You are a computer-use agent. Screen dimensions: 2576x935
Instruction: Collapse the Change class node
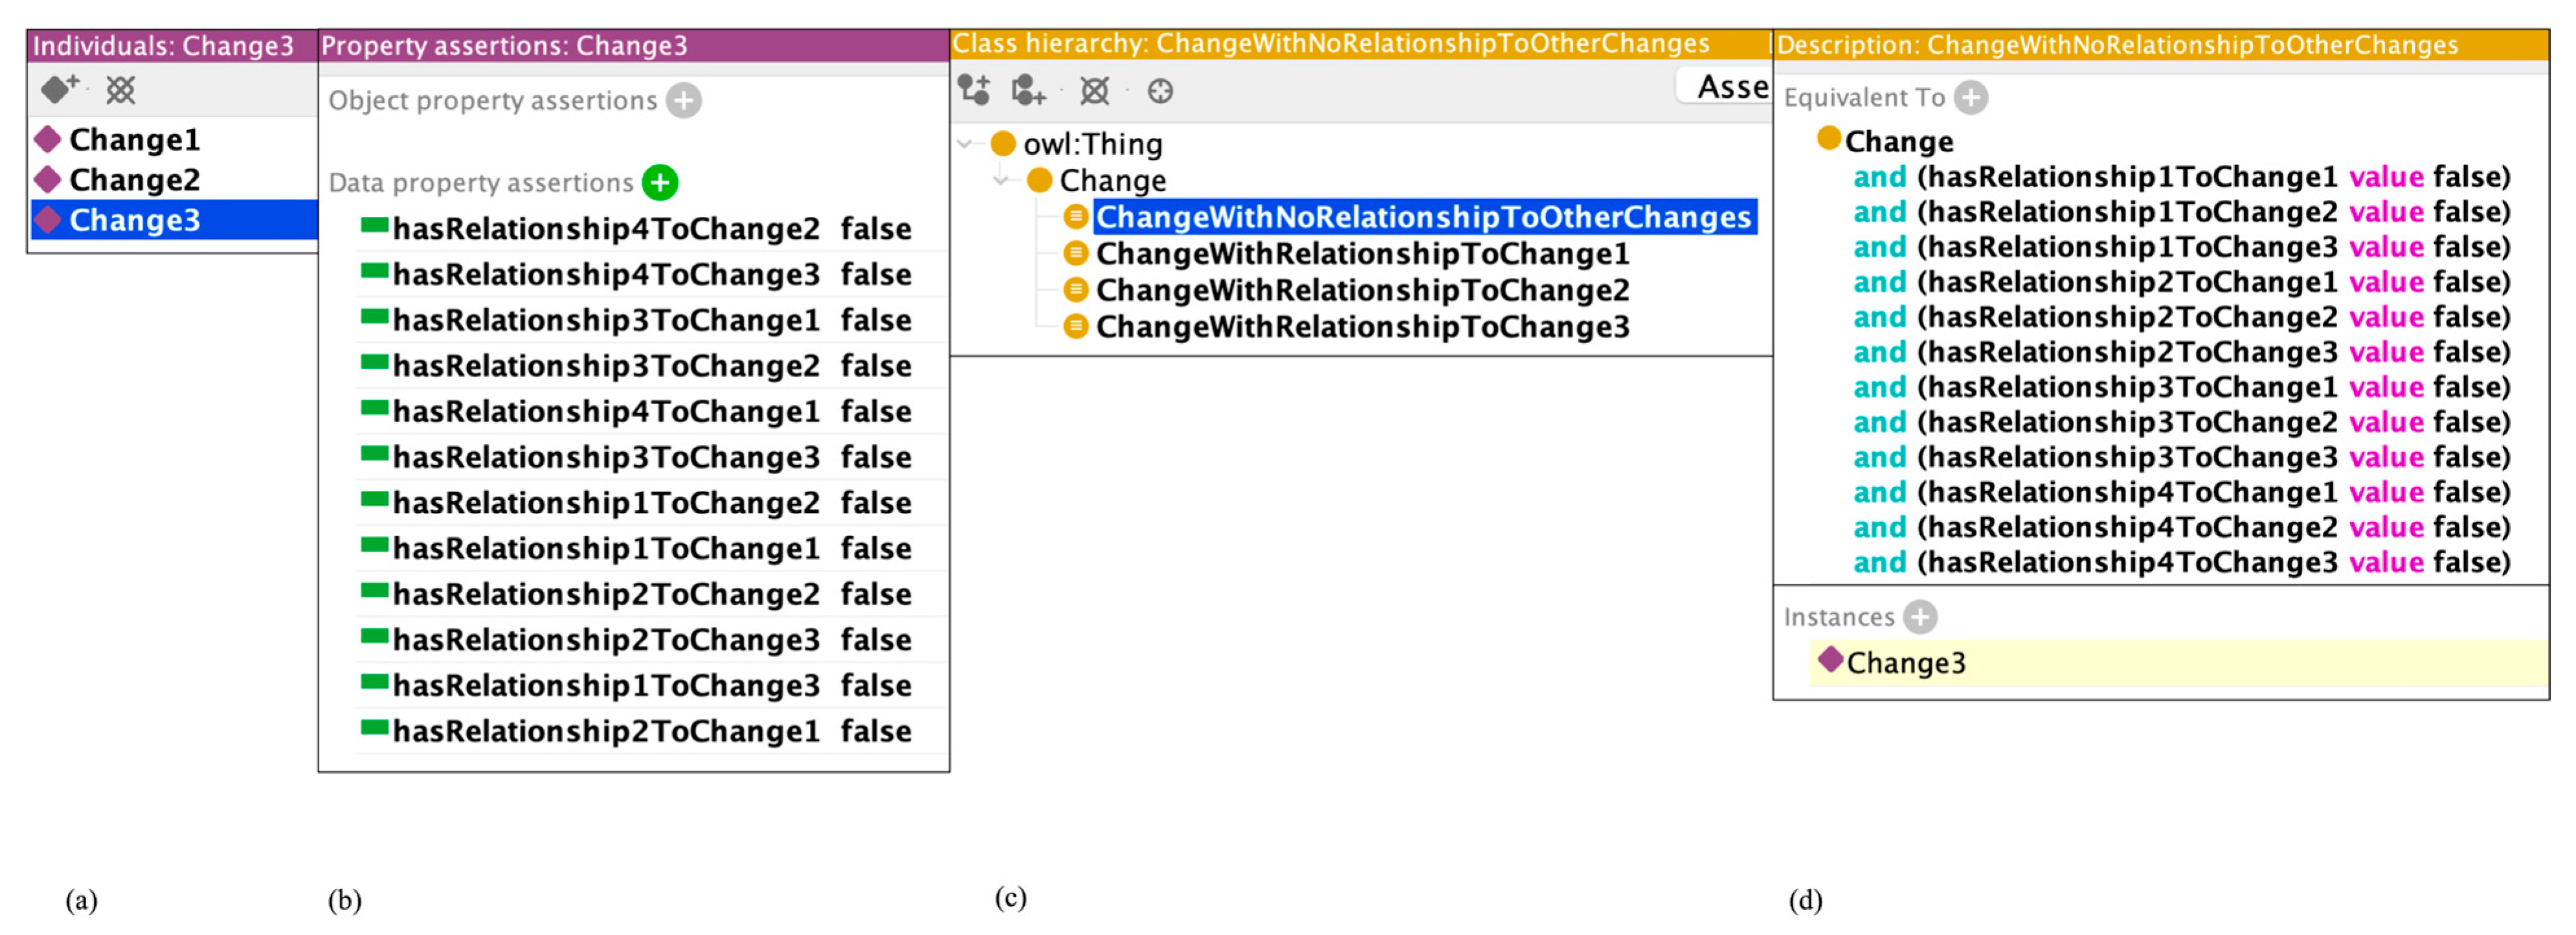[1001, 180]
